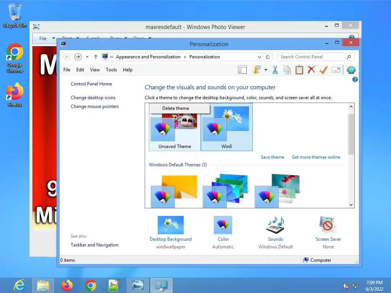Open the Help menu

click(x=128, y=70)
